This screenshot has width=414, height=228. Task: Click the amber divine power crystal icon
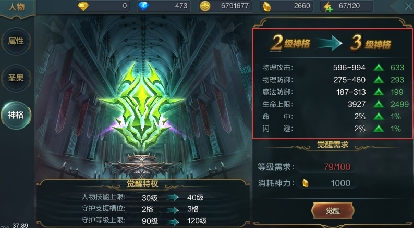click(x=266, y=7)
